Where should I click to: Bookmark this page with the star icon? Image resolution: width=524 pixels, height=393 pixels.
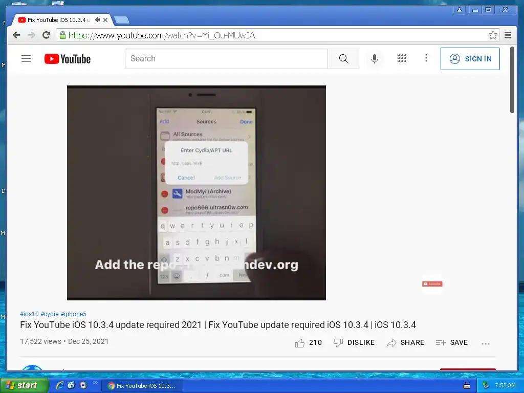(x=493, y=35)
